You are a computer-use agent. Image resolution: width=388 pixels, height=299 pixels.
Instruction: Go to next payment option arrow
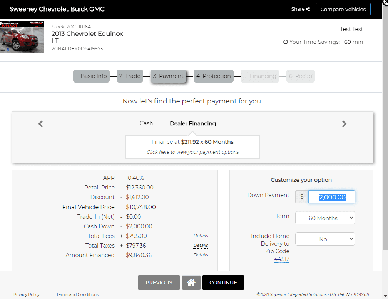point(344,123)
